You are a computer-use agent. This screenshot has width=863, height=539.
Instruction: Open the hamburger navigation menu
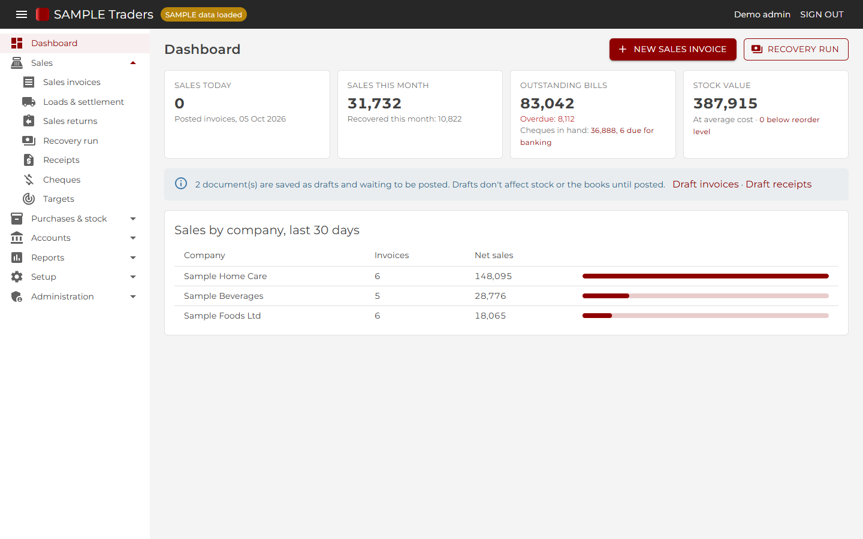[22, 14]
